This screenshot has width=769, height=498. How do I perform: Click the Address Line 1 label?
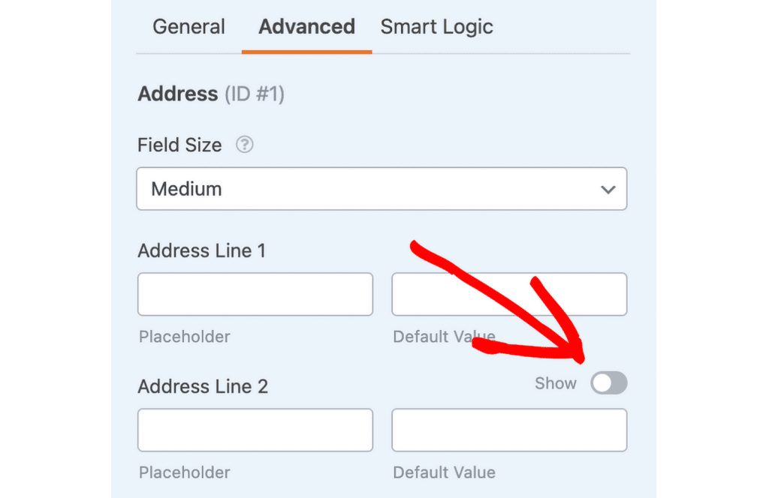[x=201, y=250]
